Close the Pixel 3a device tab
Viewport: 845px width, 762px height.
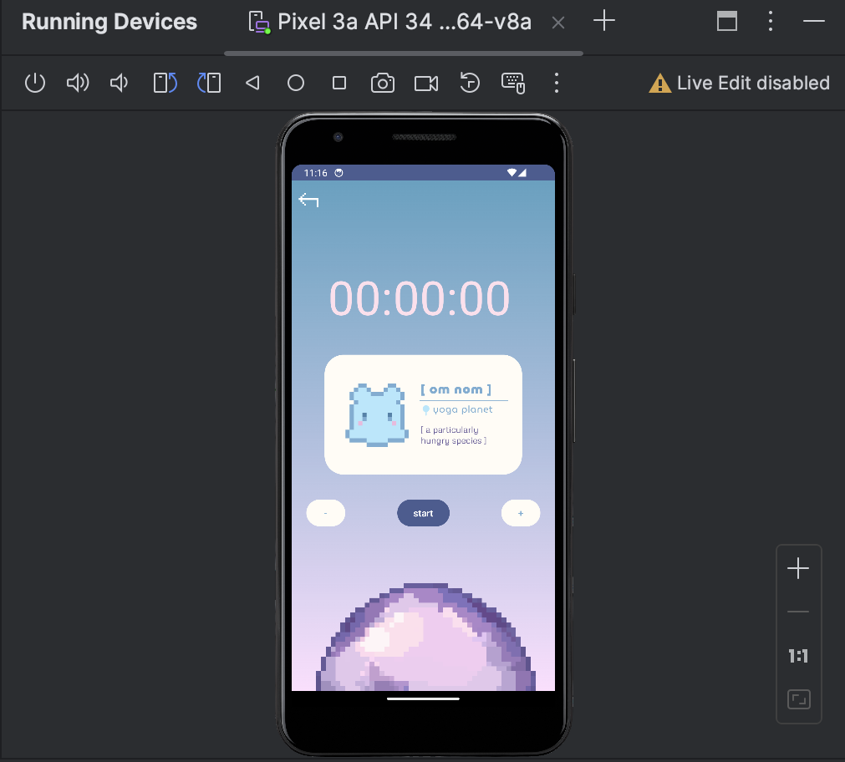pyautogui.click(x=558, y=23)
